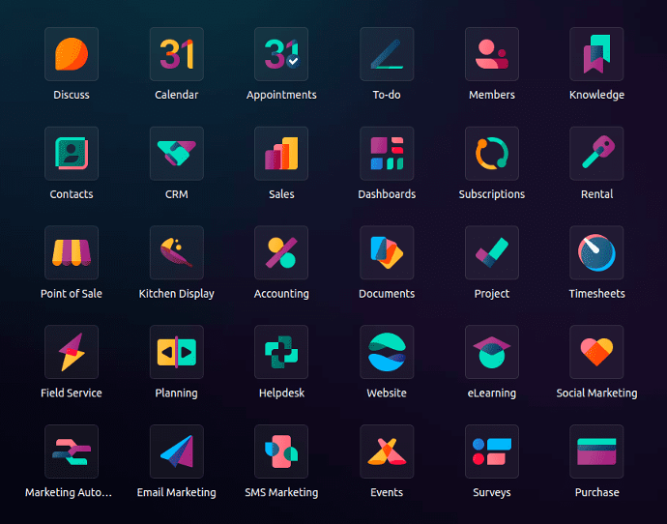The width and height of the screenshot is (667, 524).
Task: Open the Kitchen Display app
Action: 177,253
